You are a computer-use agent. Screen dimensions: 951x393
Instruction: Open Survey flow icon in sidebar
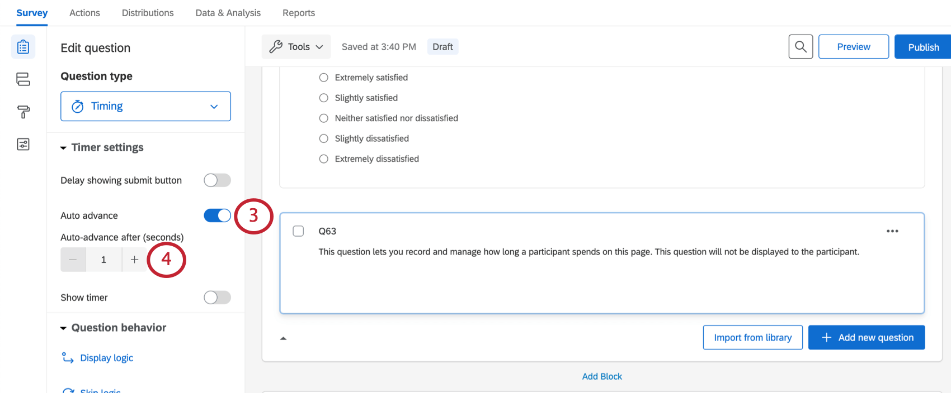(x=23, y=79)
